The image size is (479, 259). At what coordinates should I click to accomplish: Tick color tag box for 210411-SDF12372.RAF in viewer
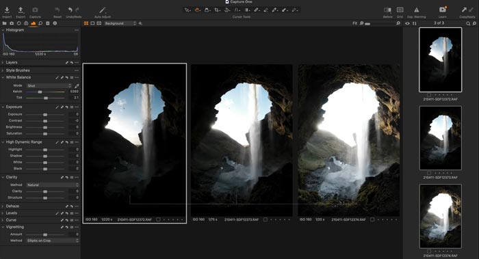point(158,219)
